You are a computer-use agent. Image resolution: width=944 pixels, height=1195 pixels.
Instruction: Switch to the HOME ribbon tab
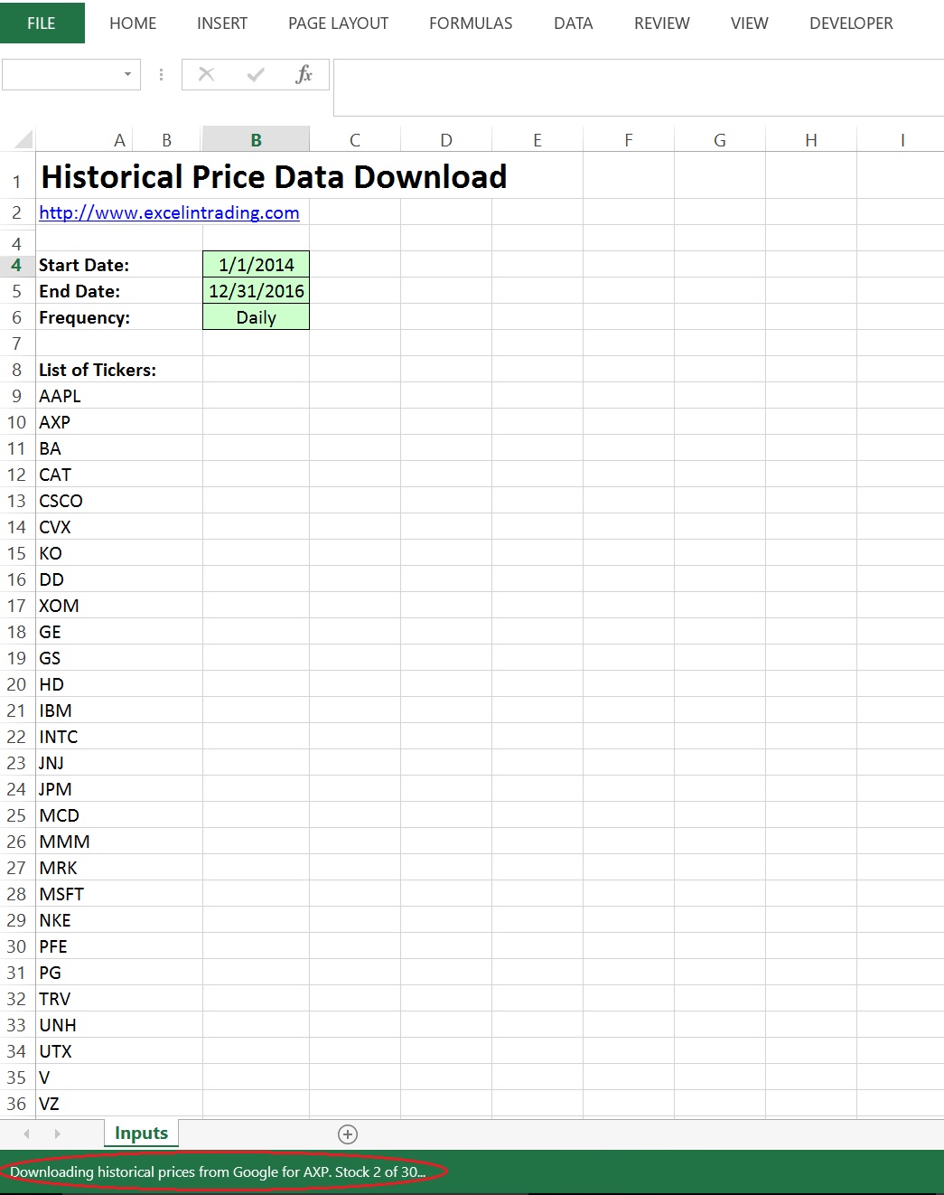click(133, 24)
